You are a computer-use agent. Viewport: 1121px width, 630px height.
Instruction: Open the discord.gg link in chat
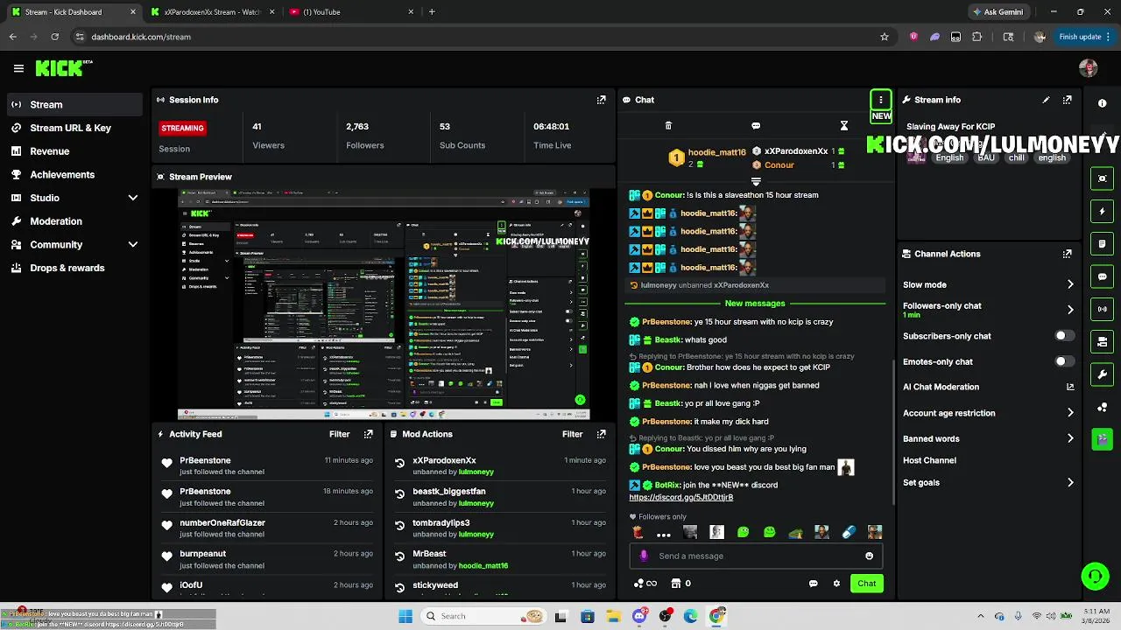coord(680,497)
